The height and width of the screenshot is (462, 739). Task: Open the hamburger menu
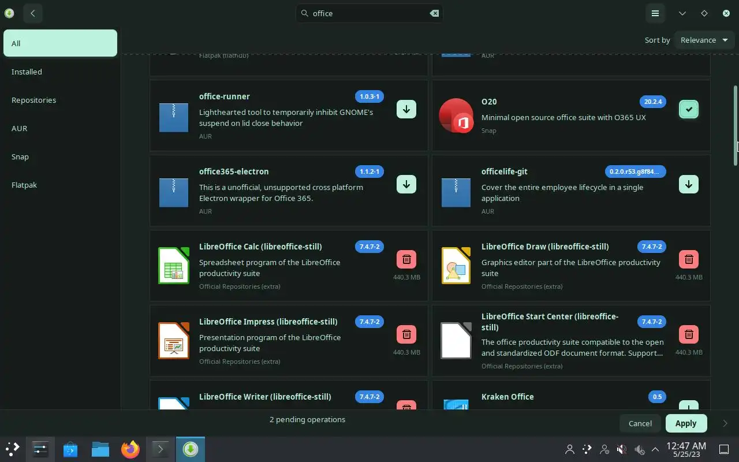click(655, 13)
